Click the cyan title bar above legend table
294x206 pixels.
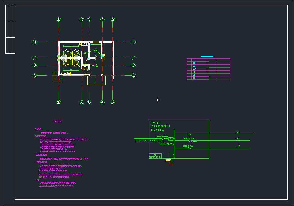tap(207, 57)
